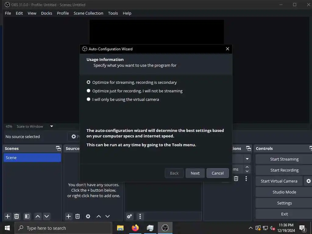Viewport: 312px width, 234px height.
Task: Open source properties gear in Sources dock
Action: (x=88, y=216)
